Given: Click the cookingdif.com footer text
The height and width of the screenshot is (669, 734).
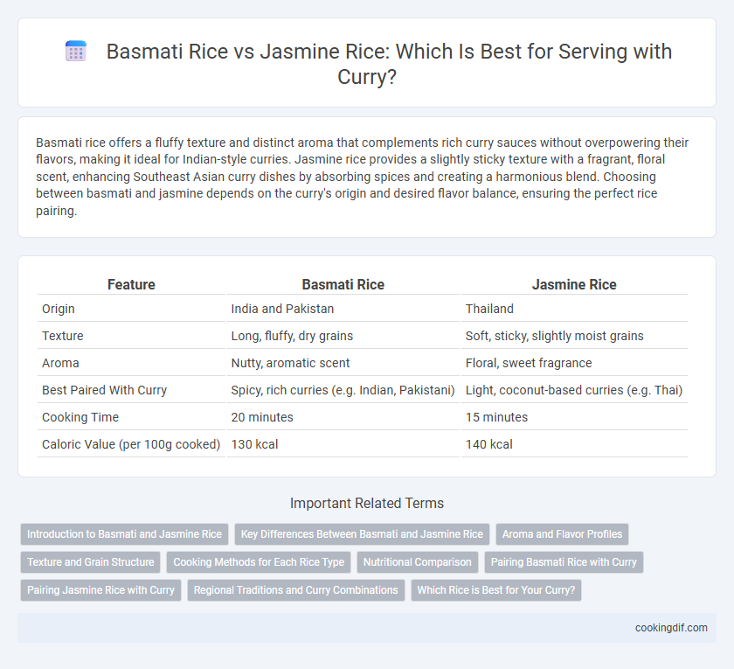Looking at the screenshot, I should pyautogui.click(x=671, y=628).
